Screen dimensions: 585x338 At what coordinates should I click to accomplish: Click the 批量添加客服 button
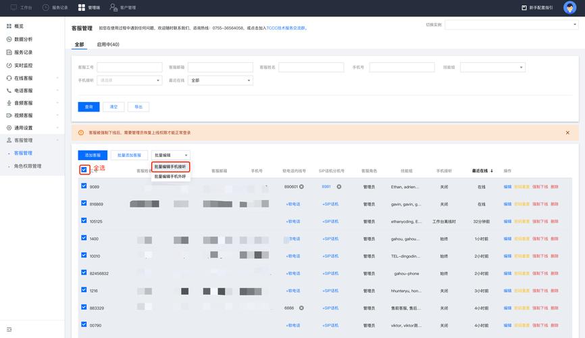click(129, 155)
